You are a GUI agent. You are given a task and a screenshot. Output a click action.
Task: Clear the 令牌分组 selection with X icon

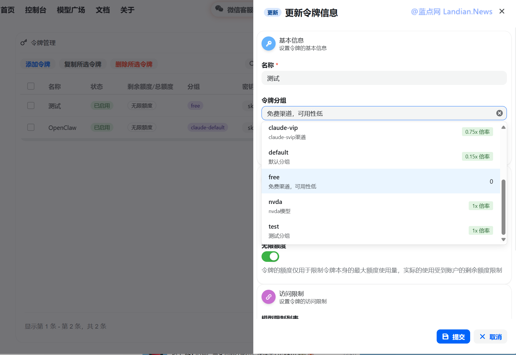(499, 113)
